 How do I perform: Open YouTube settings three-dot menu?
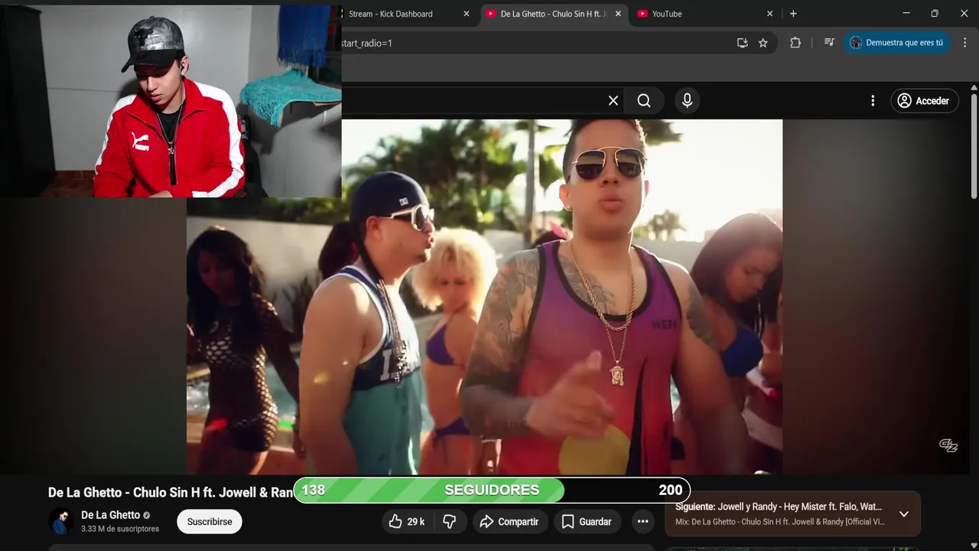(x=873, y=100)
